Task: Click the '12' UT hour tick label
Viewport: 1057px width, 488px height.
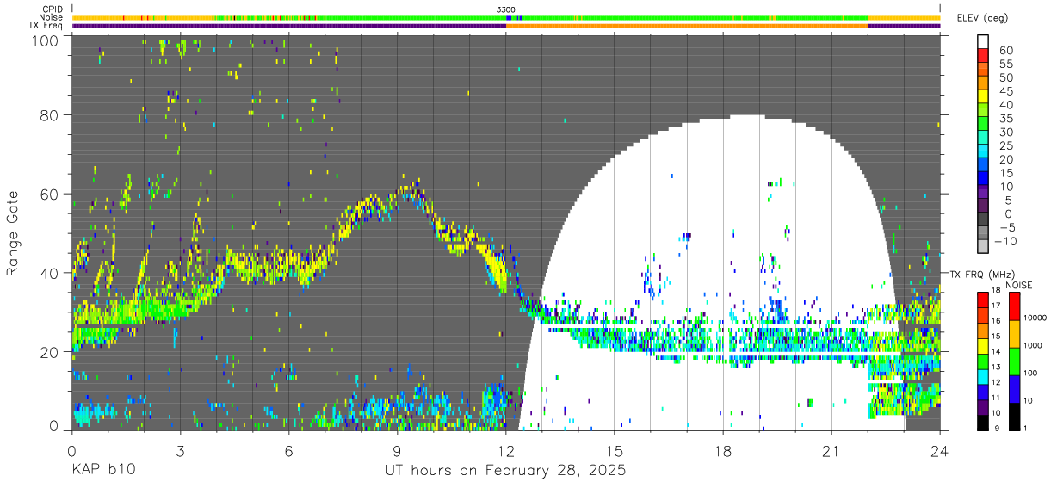Action: [x=506, y=450]
